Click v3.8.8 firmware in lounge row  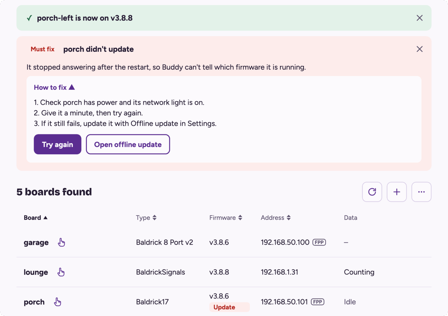click(219, 272)
